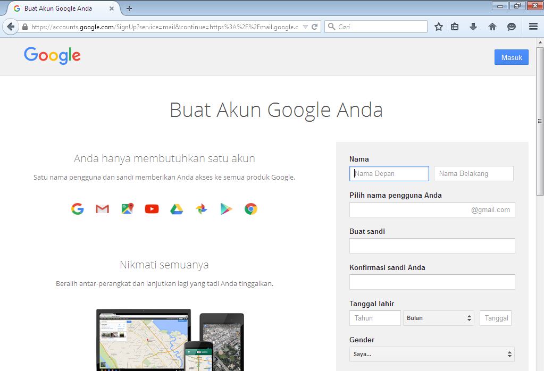
Task: Click the Konfirmasi sandi Anda field
Action: coord(432,282)
